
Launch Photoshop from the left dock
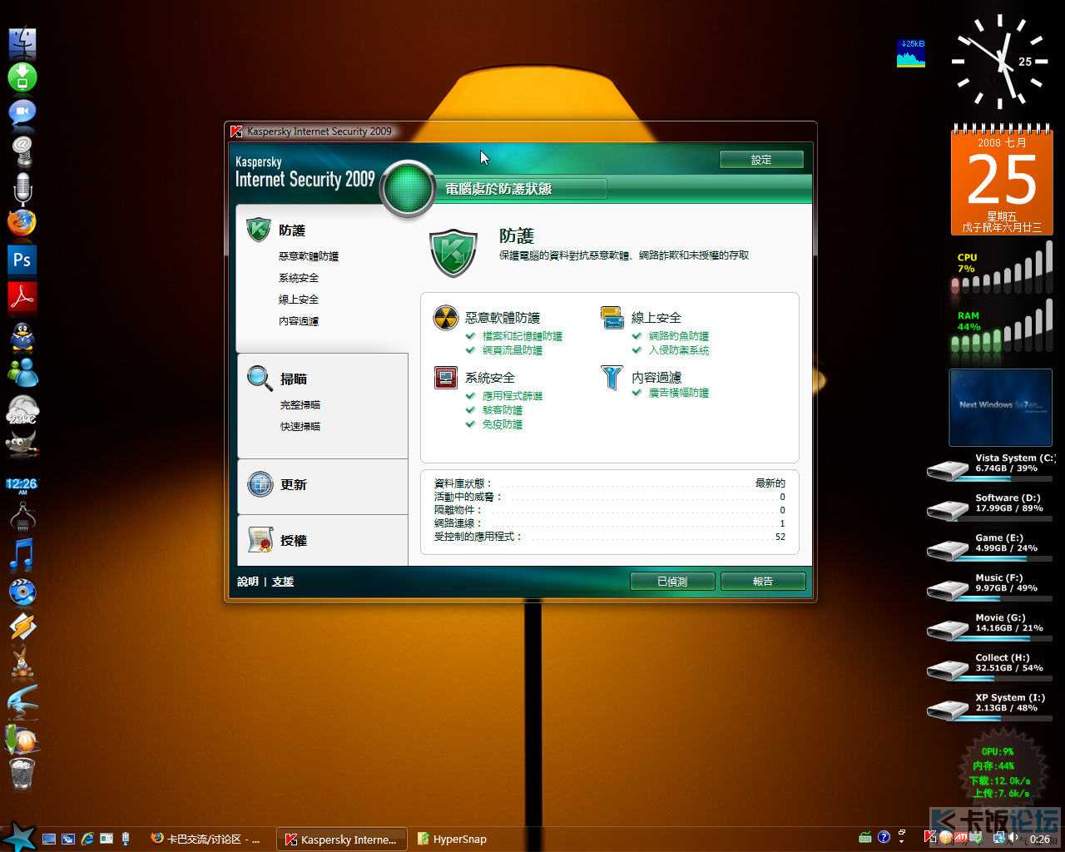click(22, 260)
